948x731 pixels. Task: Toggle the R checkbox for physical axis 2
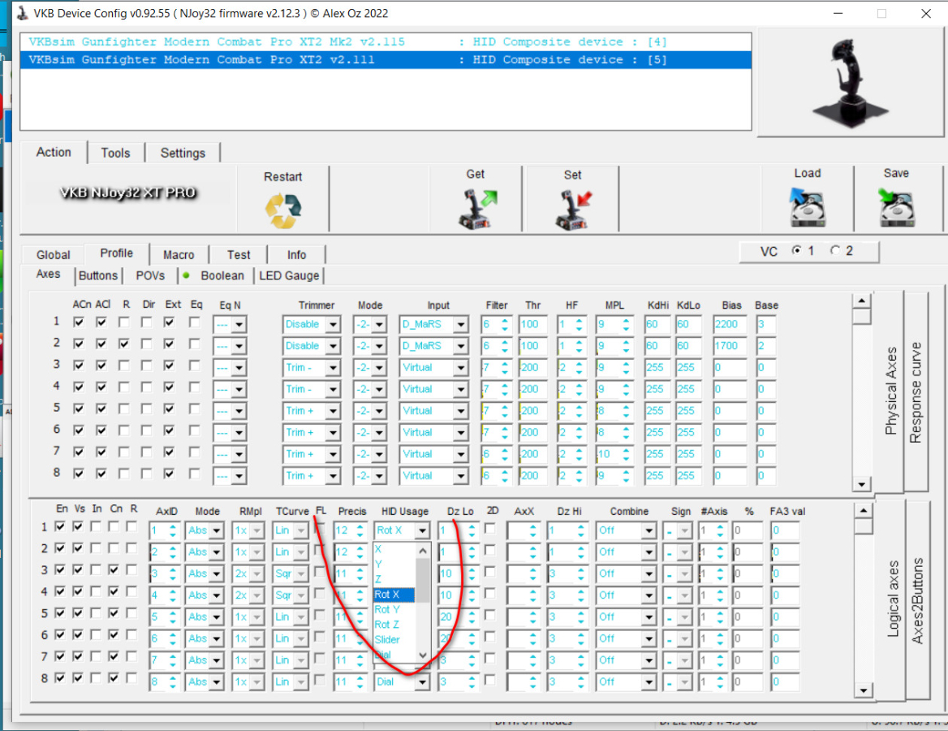pos(124,344)
